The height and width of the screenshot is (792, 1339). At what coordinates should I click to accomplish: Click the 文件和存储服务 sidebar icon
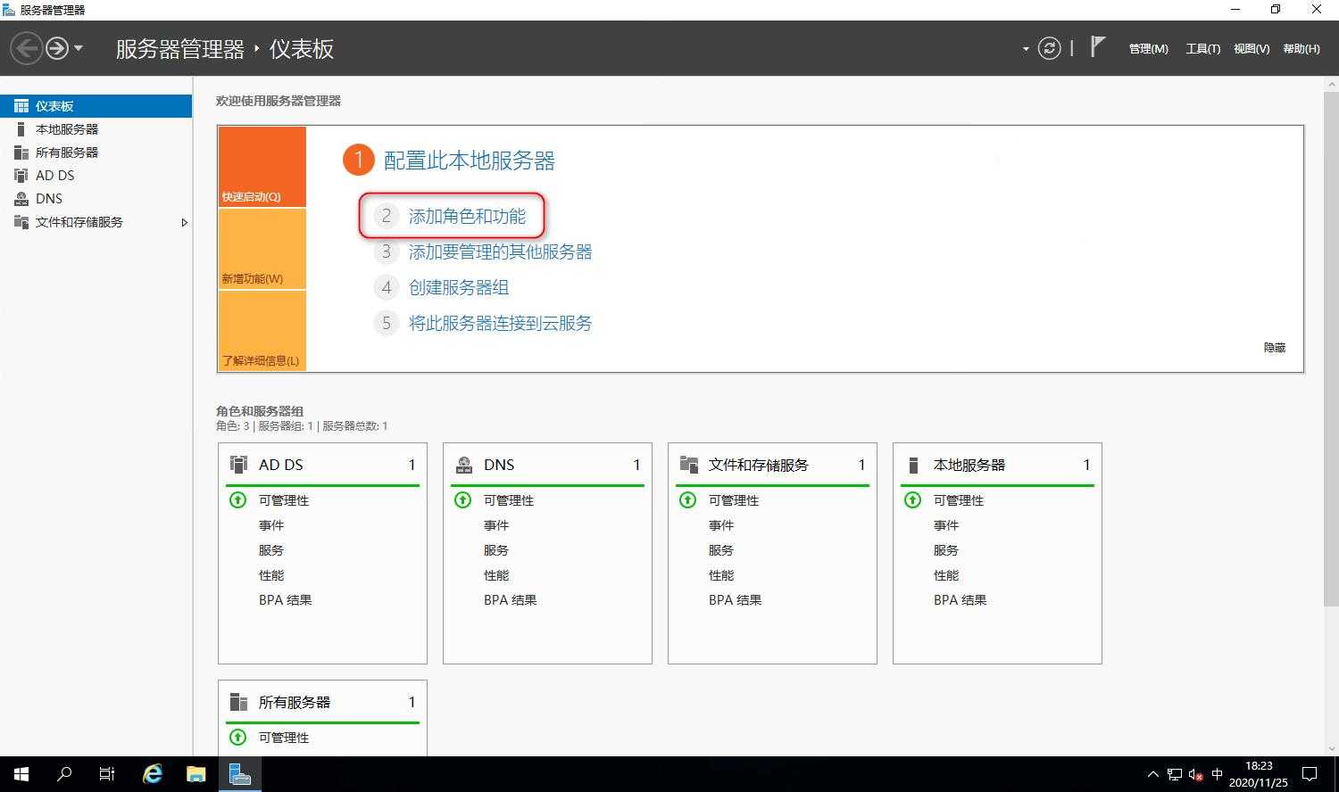click(21, 222)
